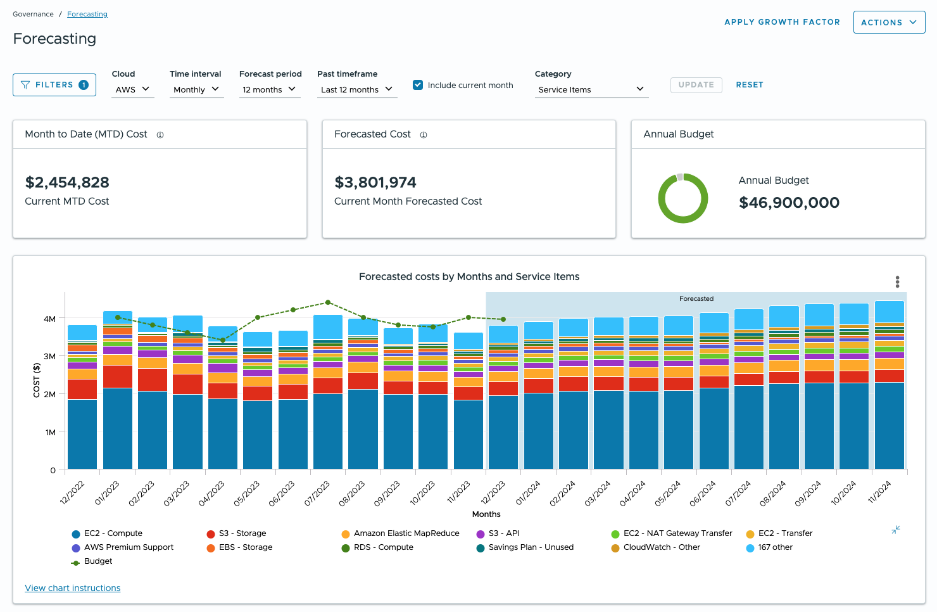Image resolution: width=937 pixels, height=612 pixels.
Task: Click the Forecasting breadcrumb link
Action: pos(87,14)
